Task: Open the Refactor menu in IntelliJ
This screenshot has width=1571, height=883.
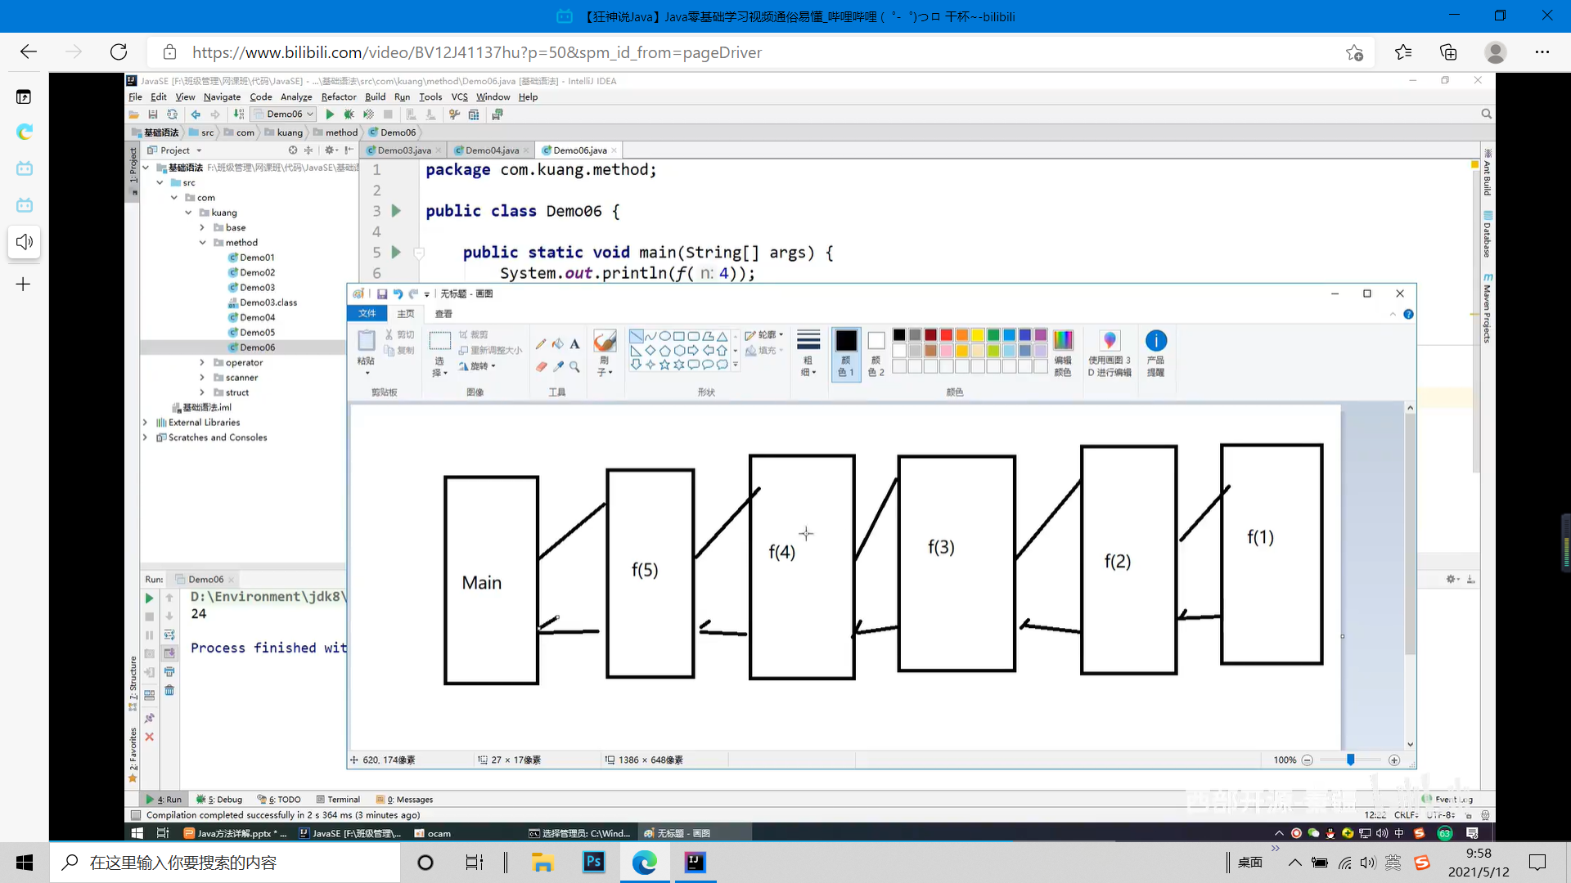Action: click(338, 96)
